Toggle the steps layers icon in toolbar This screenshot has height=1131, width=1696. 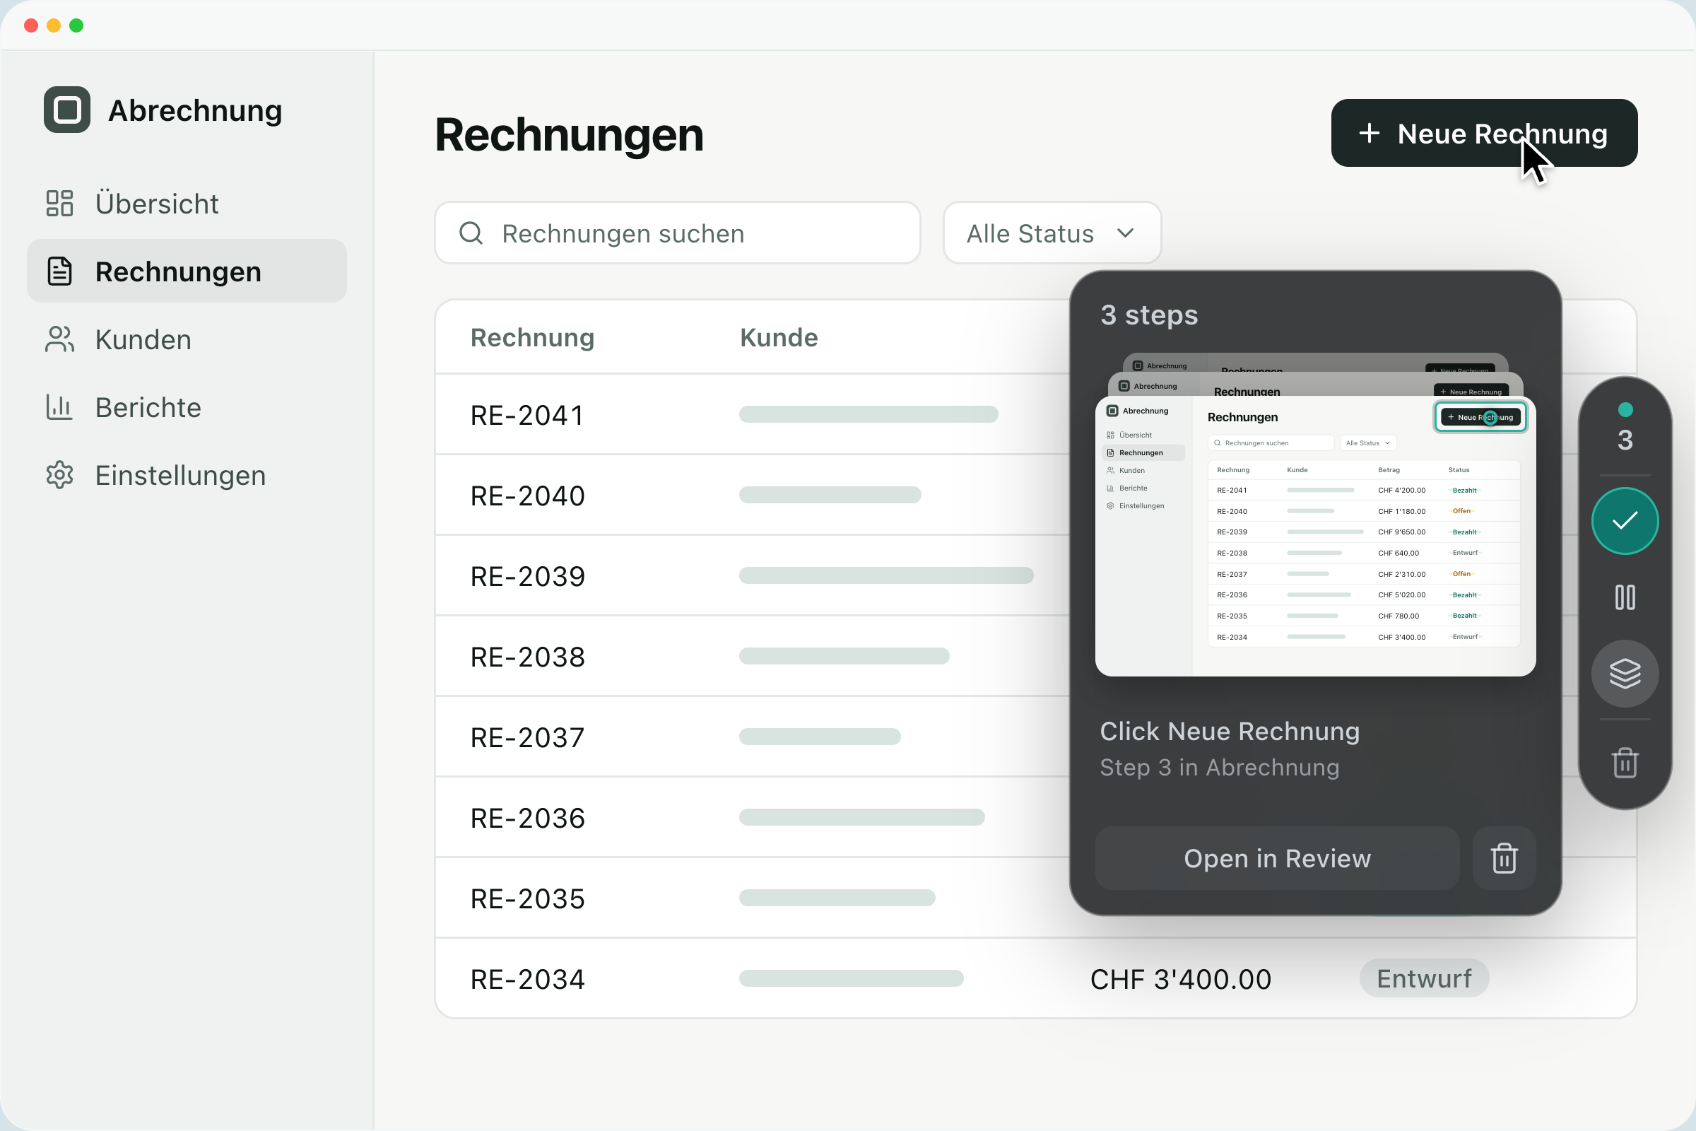pos(1625,674)
